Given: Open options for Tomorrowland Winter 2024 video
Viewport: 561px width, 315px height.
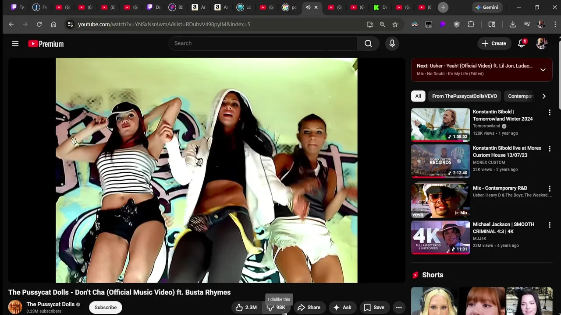Looking at the screenshot, I should [x=550, y=112].
